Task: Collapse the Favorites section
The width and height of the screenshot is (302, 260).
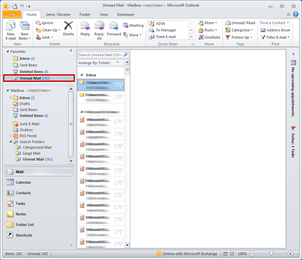Action: tap(8, 52)
